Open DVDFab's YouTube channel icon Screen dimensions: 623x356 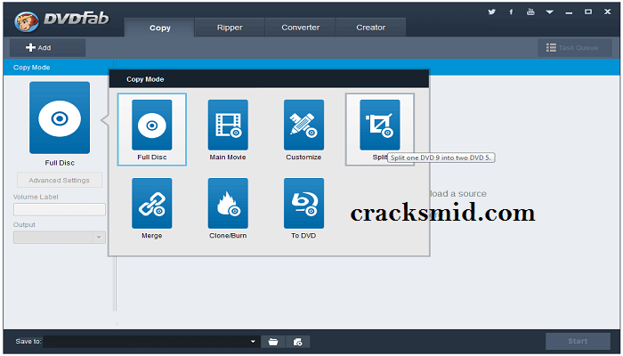coord(530,12)
